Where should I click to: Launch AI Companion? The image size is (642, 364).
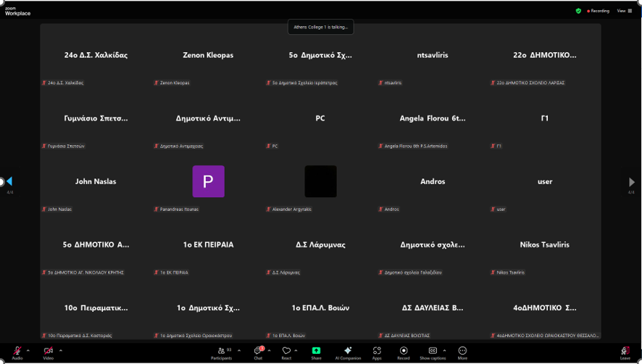[348, 352]
